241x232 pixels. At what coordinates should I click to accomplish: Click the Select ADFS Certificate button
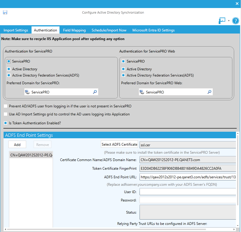(119, 144)
